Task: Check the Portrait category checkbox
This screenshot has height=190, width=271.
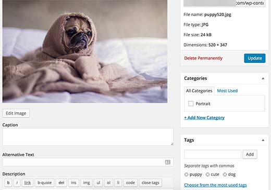Action: point(191,104)
